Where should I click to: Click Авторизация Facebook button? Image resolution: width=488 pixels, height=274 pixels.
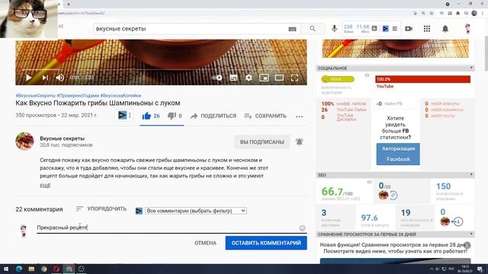(398, 154)
